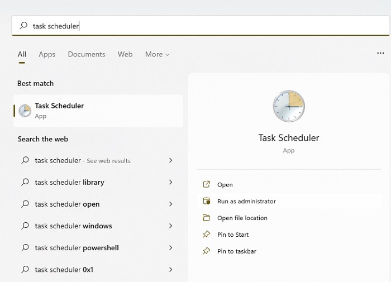Click the 'Best match' heading
The image size is (391, 282).
click(x=35, y=83)
